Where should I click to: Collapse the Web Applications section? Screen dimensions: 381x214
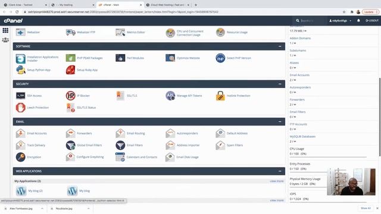click(280, 171)
